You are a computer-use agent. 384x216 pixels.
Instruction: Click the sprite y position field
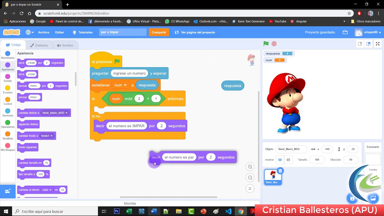tap(353, 149)
